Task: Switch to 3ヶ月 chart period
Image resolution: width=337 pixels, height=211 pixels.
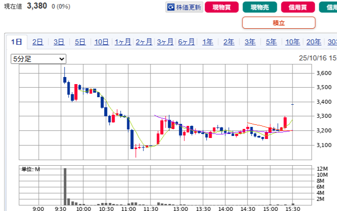Action: 165,42
